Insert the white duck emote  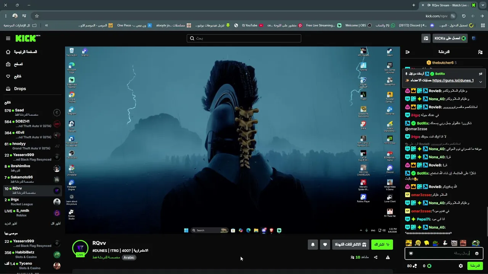pos(445,243)
